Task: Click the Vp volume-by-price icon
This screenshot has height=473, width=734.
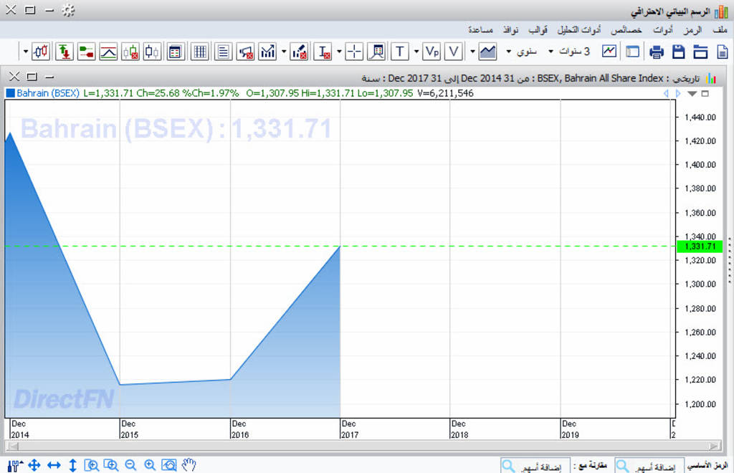Action: tap(432, 52)
